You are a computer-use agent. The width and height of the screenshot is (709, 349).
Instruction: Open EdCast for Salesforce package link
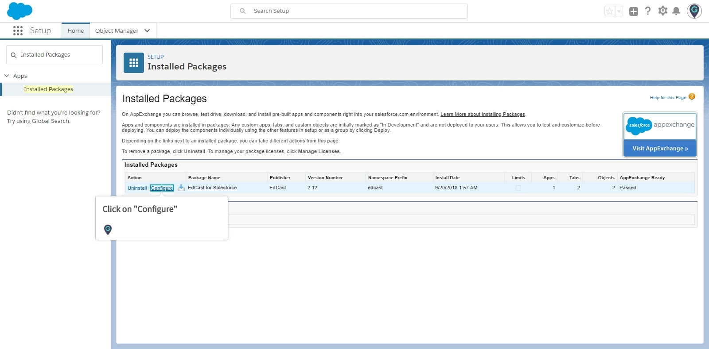coord(212,188)
